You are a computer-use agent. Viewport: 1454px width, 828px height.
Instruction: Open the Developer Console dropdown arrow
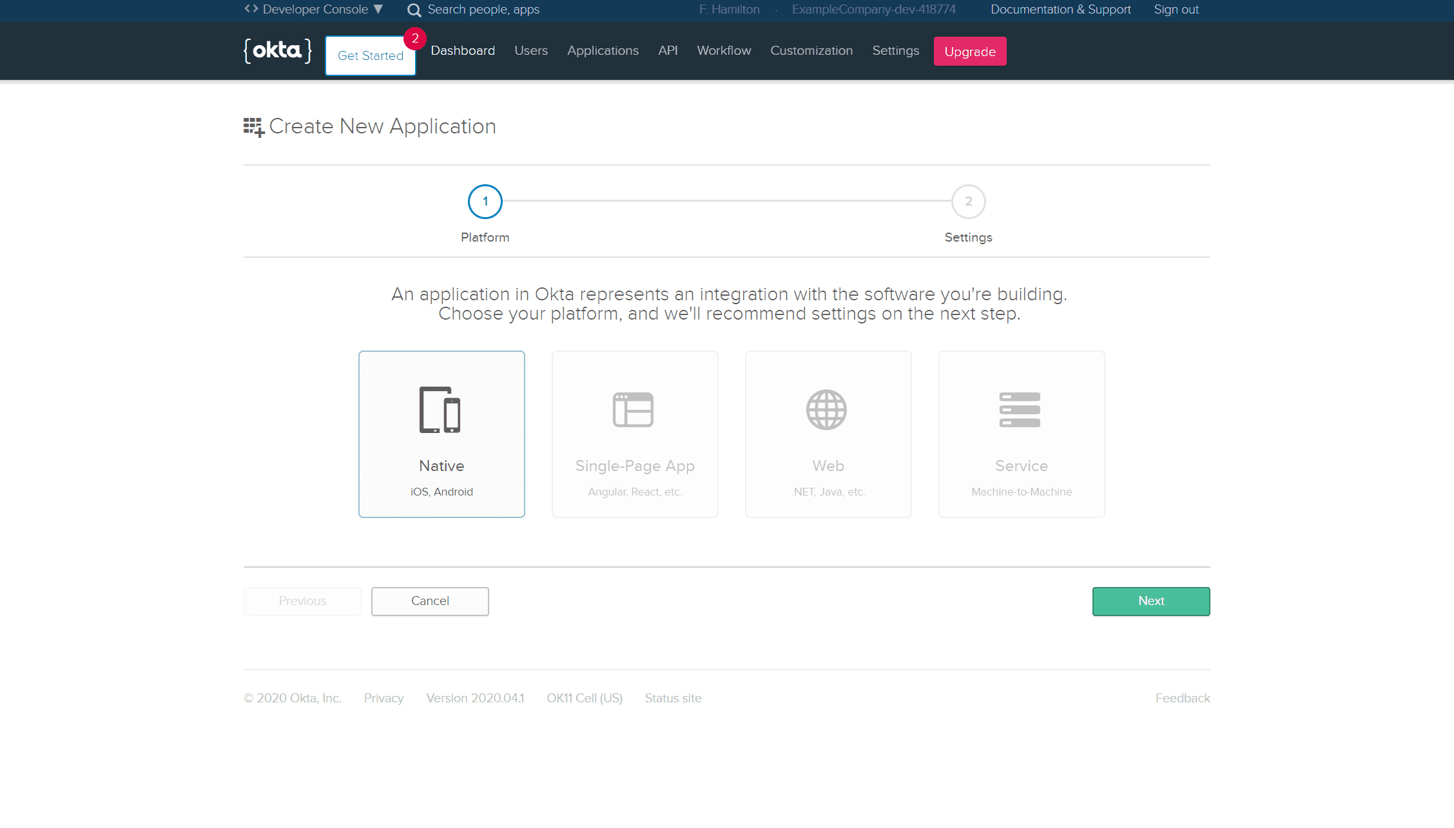point(378,9)
